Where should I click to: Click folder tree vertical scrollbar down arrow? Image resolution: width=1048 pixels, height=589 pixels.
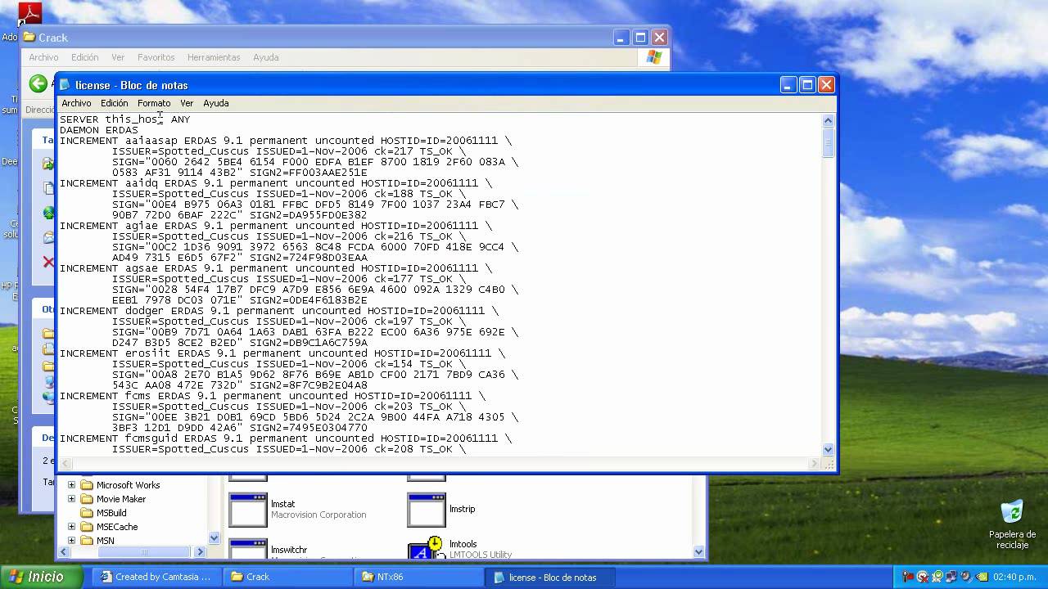215,538
